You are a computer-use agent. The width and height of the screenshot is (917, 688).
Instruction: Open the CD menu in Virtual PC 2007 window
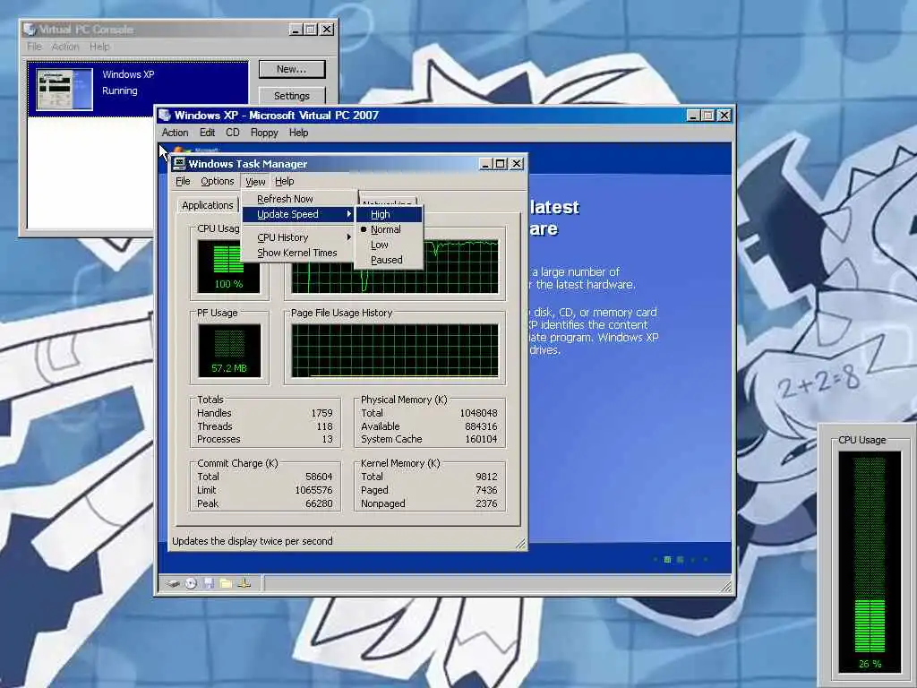point(232,133)
